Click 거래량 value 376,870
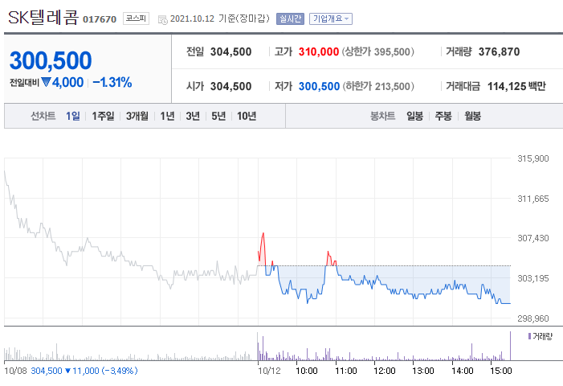Viewport: 563px width, 386px height. (x=499, y=51)
